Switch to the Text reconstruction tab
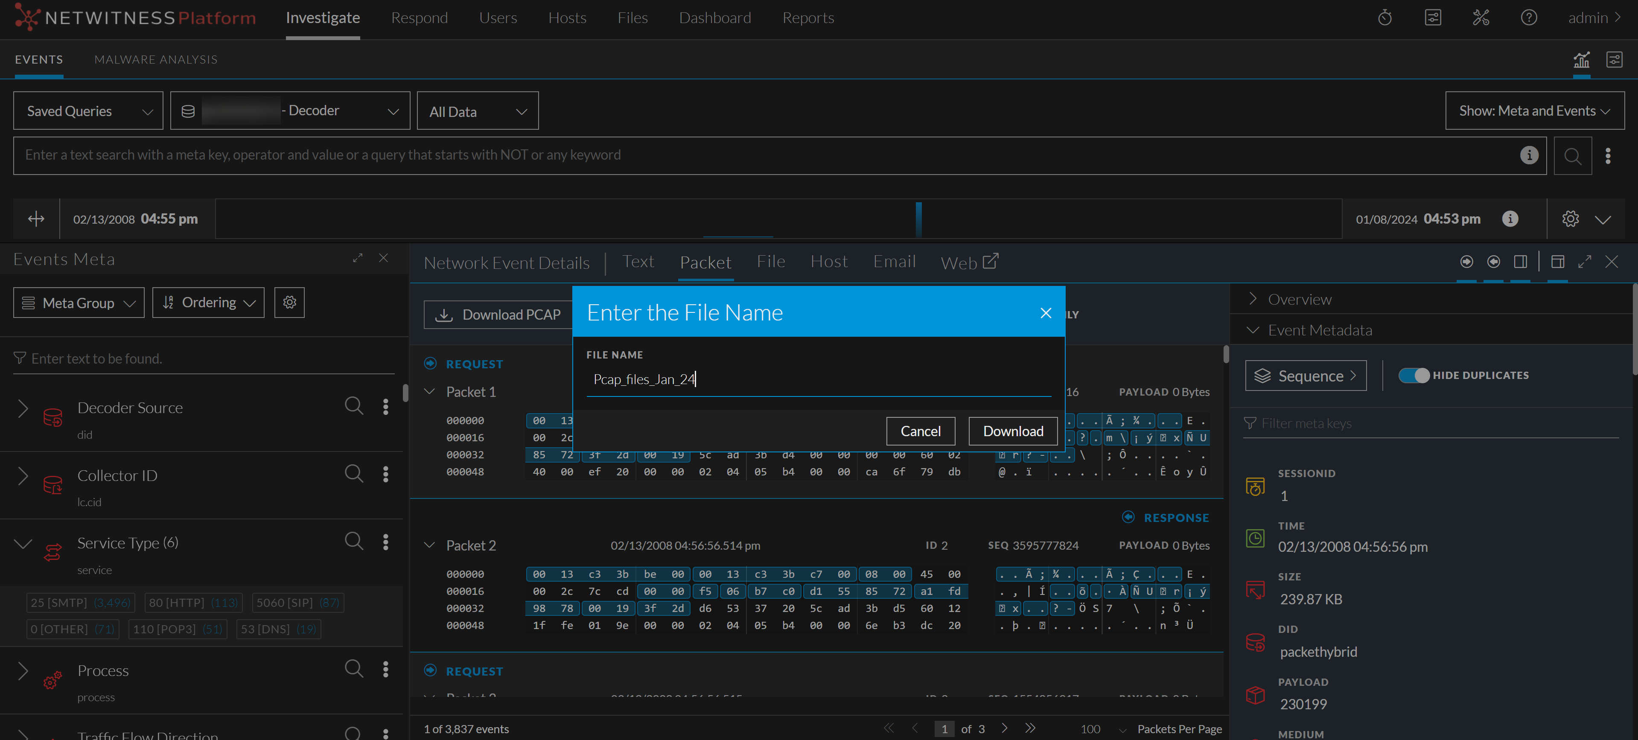The image size is (1638, 740). coord(638,261)
